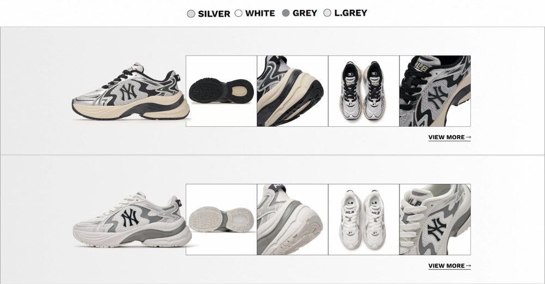545x284 pixels.
Task: Click the SILVER color label text
Action: [214, 14]
